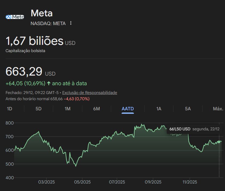
Task: Click the 663,29 USD share price
Action: pos(24,72)
